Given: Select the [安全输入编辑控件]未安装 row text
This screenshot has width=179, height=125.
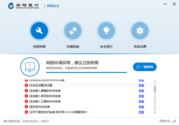Looking at the screenshot, I should coord(45,91).
